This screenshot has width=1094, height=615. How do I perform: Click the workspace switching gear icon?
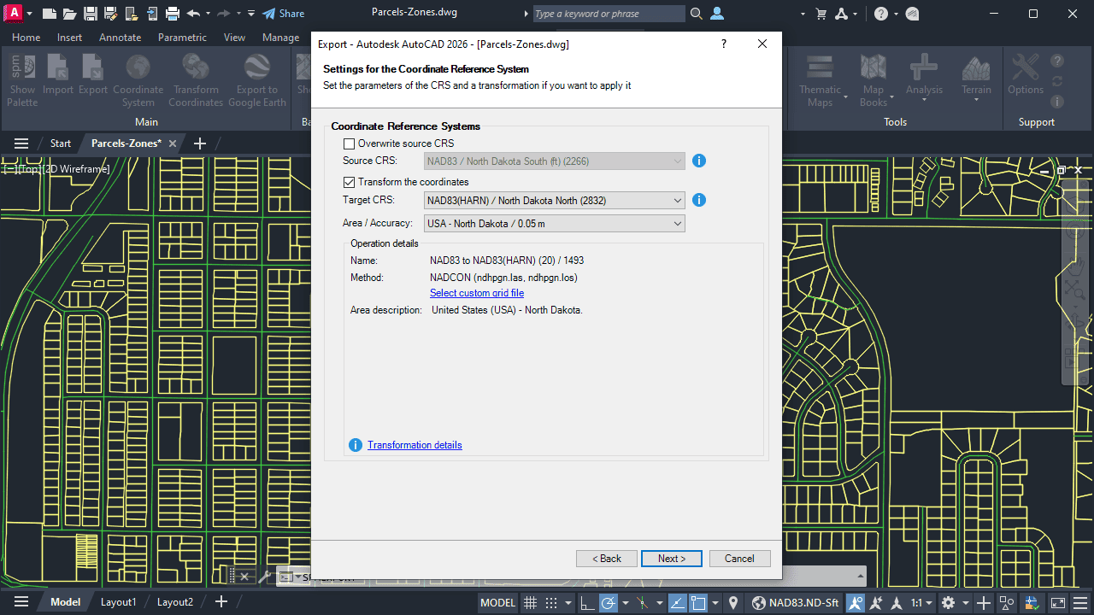tap(948, 602)
